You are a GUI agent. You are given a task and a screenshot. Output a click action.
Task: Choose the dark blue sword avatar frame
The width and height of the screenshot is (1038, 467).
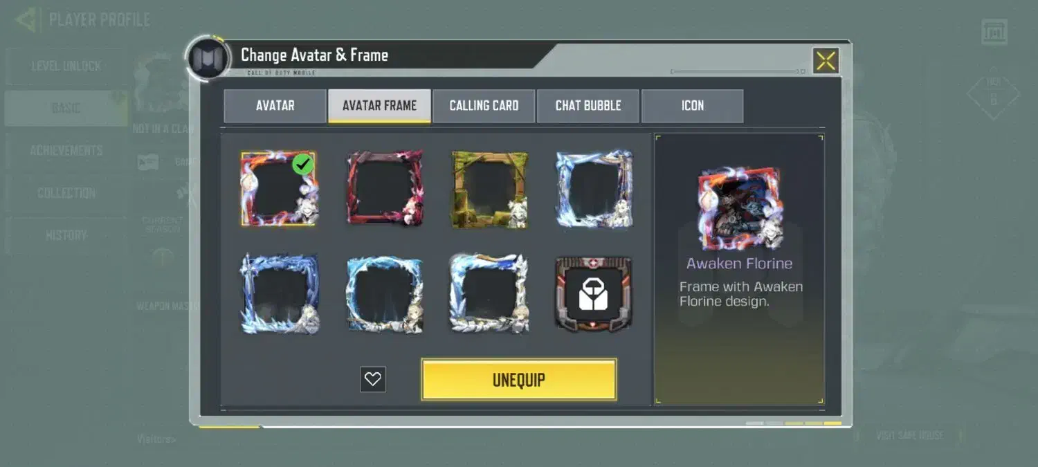pyautogui.click(x=279, y=293)
